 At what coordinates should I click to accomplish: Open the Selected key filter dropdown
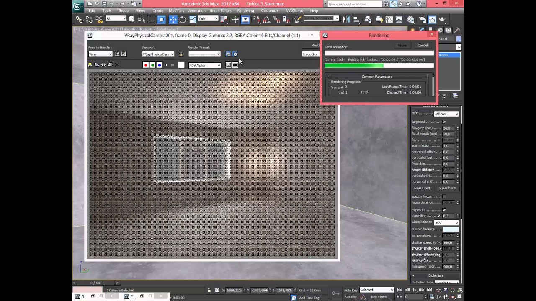point(377,290)
